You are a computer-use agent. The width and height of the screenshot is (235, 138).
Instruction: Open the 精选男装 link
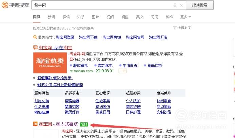(x=72, y=107)
